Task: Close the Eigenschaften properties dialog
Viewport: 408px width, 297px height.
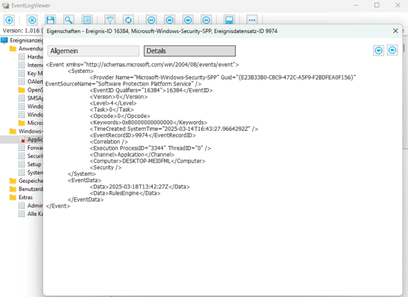Action: pos(395,30)
